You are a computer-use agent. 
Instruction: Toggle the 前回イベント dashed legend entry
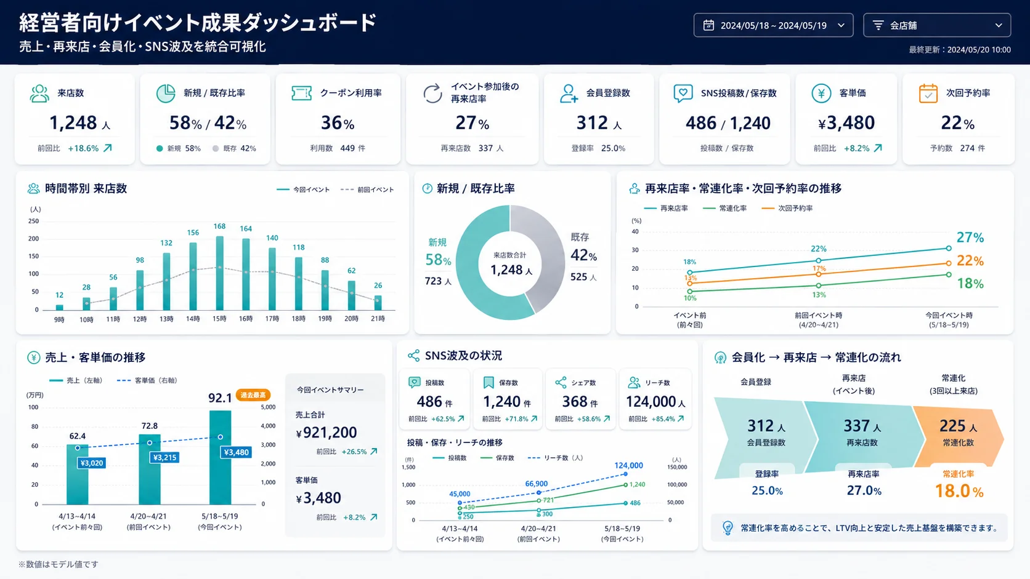[x=367, y=190]
